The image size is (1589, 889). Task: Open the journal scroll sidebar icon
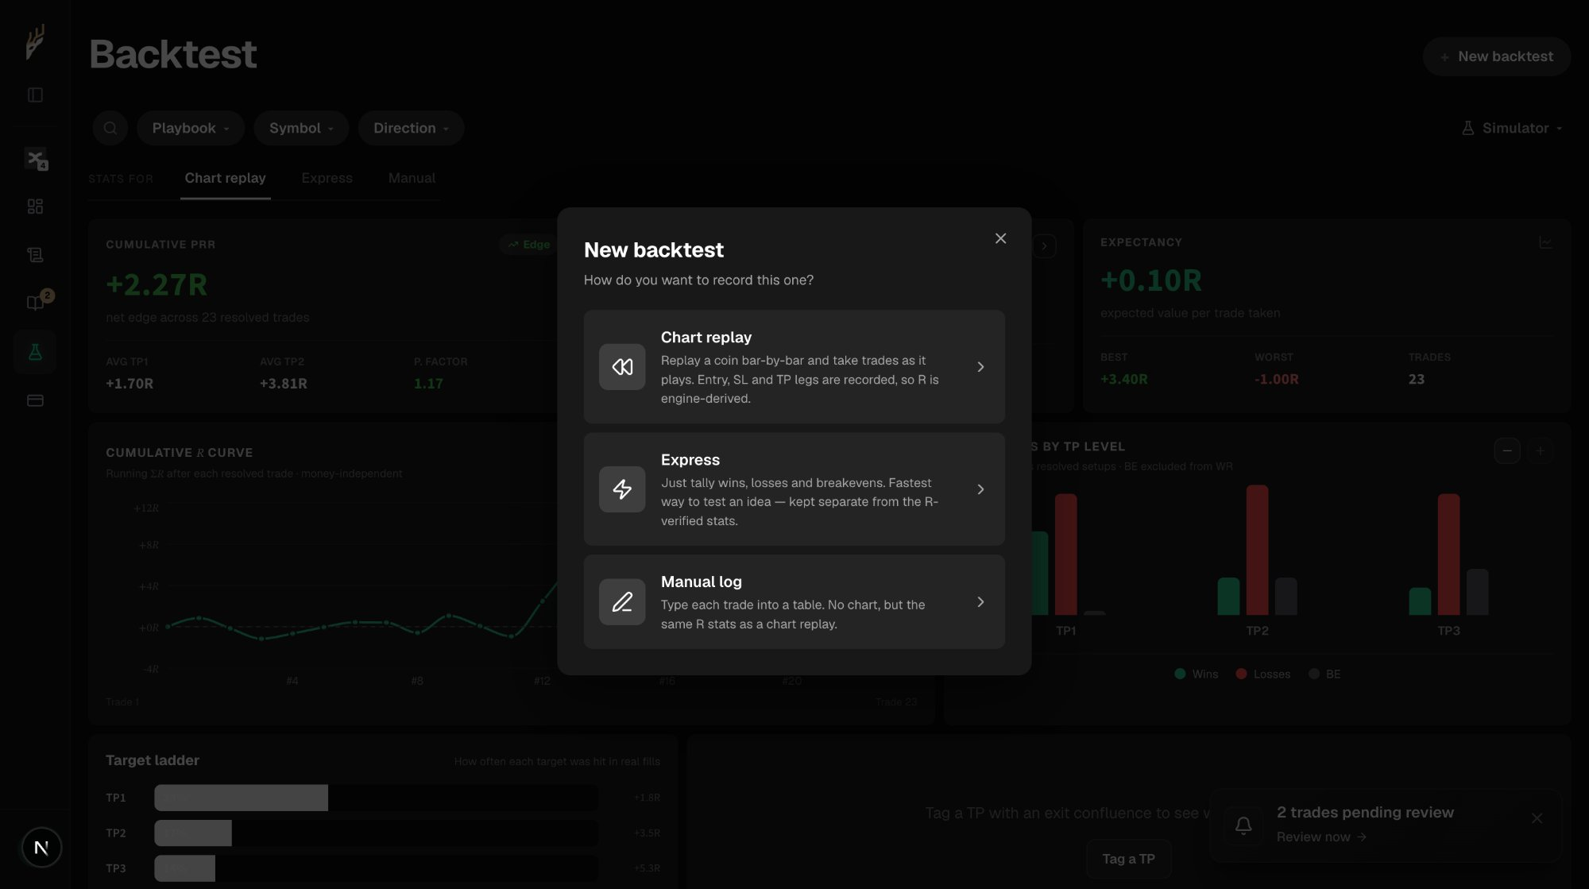(x=35, y=255)
